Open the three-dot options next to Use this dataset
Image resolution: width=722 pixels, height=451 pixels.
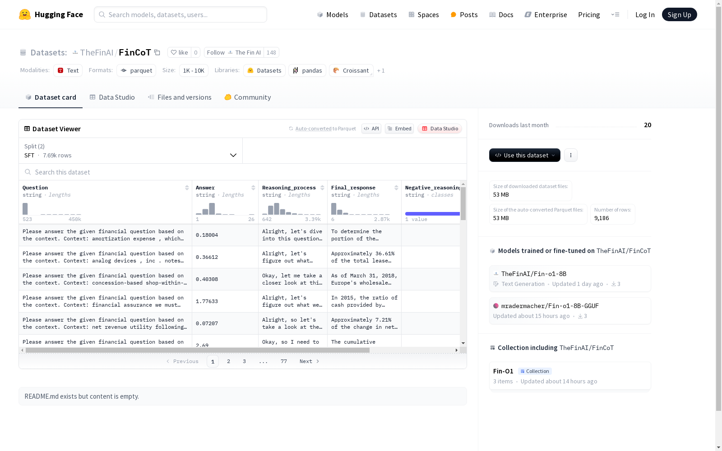(571, 155)
